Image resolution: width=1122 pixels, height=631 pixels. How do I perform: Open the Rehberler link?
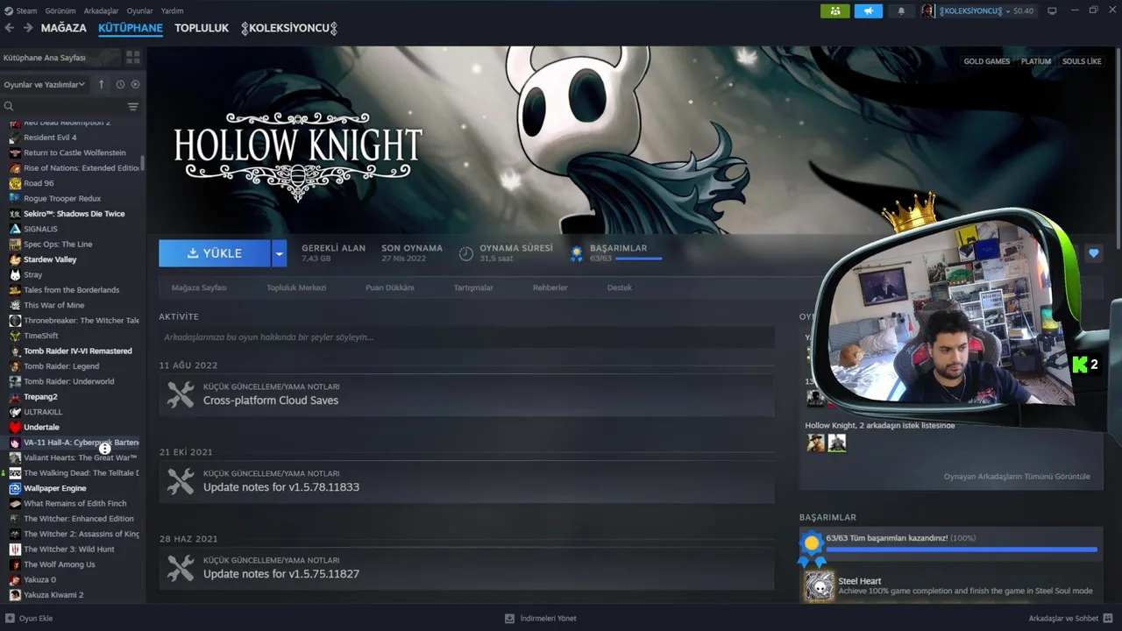click(550, 287)
